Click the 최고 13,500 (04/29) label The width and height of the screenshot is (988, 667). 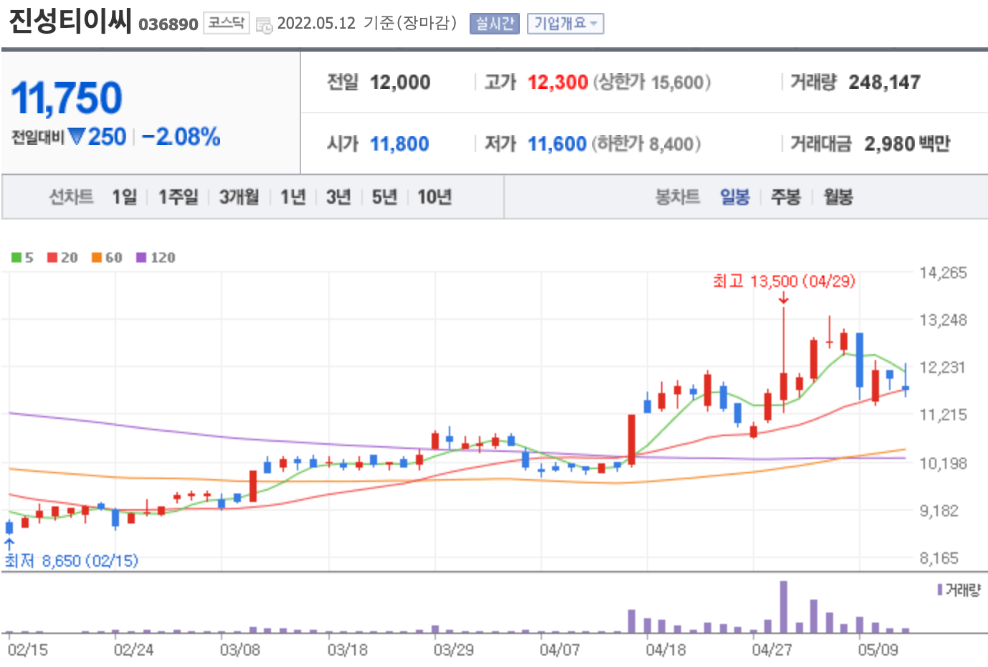[784, 280]
